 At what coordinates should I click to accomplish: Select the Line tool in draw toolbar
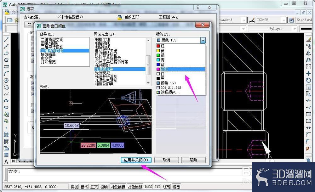[6, 40]
